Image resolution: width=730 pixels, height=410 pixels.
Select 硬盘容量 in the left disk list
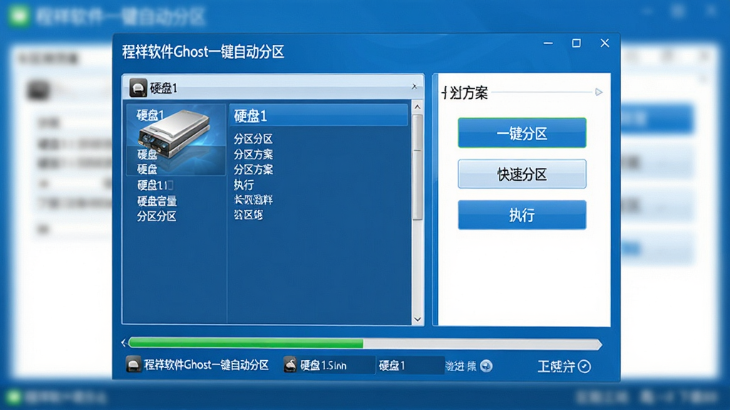pyautogui.click(x=157, y=201)
